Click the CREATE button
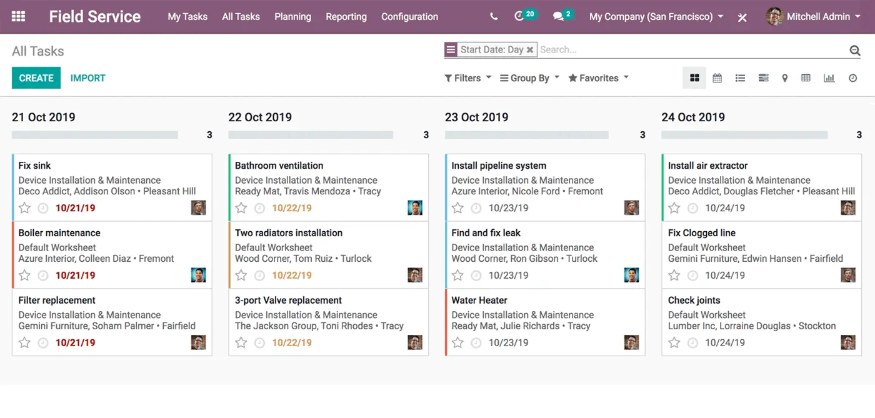This screenshot has height=418, width=875. [36, 78]
